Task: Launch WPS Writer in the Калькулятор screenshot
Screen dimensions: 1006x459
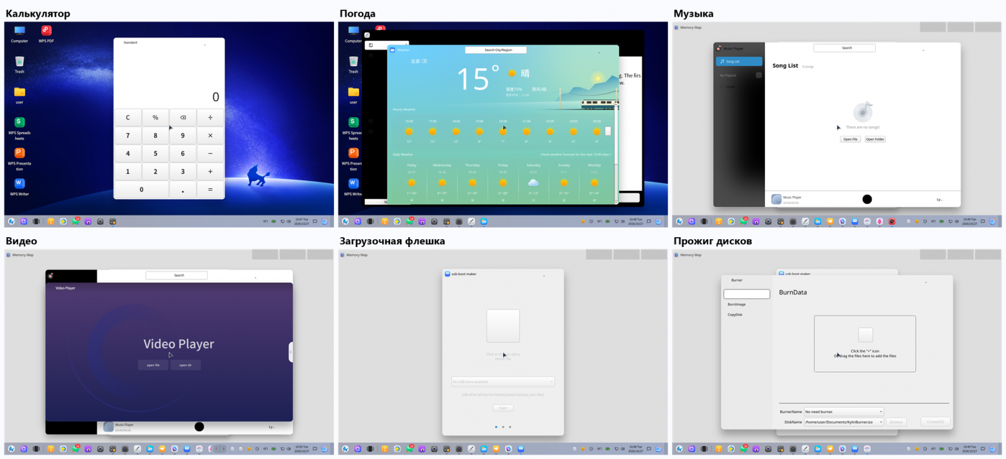Action: click(x=19, y=186)
